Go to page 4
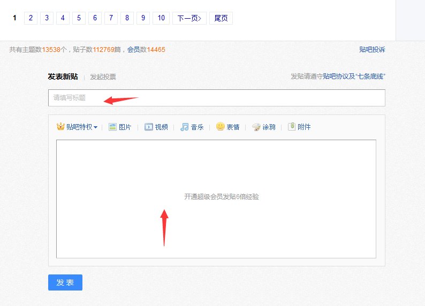Screen dimensions: 425x306 pyautogui.click(x=63, y=18)
